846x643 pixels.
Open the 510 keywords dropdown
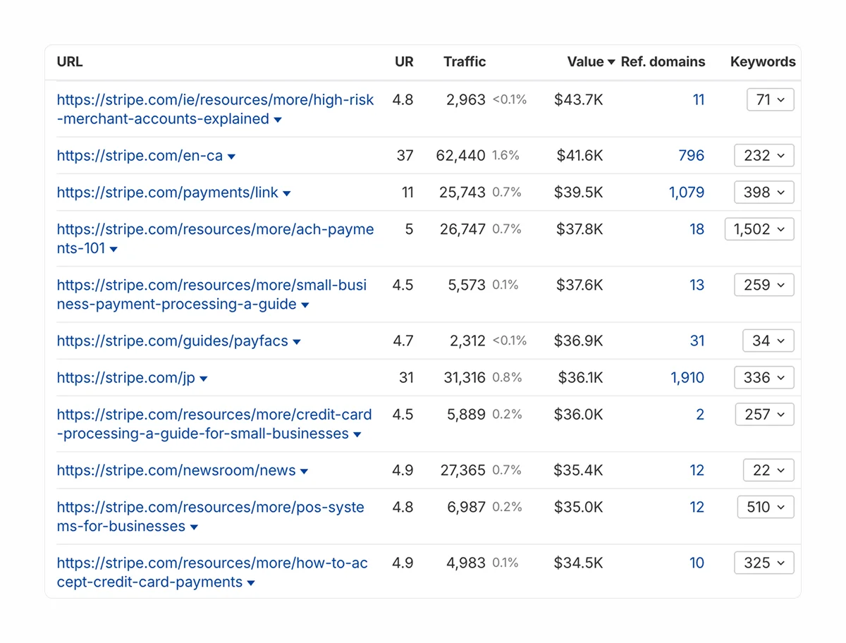pos(765,507)
